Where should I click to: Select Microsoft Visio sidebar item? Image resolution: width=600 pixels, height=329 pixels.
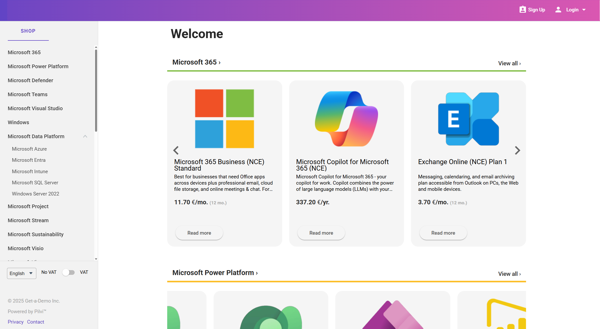click(25, 248)
